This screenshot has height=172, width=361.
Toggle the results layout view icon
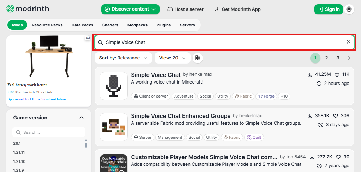tap(198, 58)
